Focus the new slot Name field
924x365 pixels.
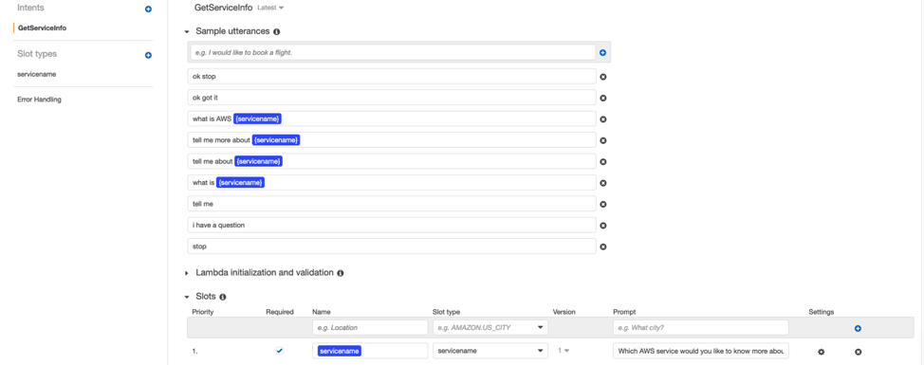[x=370, y=327]
